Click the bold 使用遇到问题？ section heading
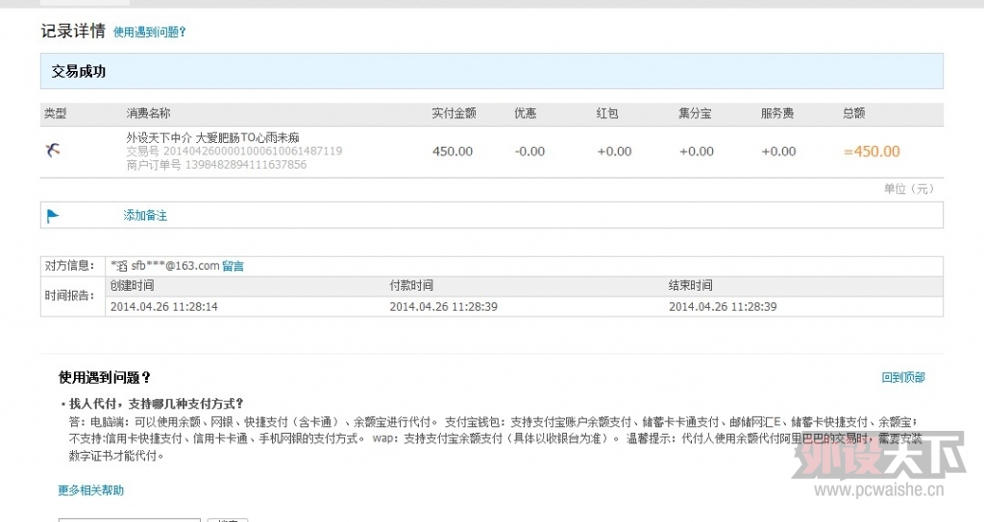The width and height of the screenshot is (984, 522). tap(105, 378)
